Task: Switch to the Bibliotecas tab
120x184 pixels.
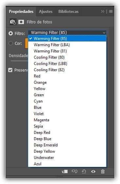Action: 68,12
